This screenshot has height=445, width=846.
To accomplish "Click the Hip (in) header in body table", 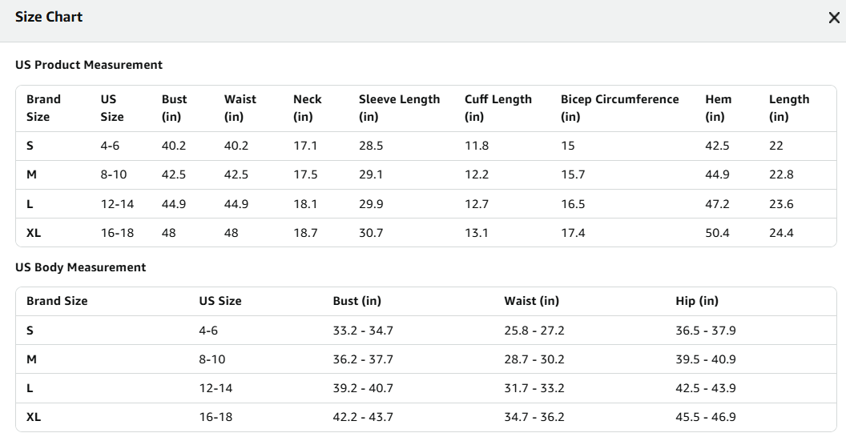I will [696, 301].
